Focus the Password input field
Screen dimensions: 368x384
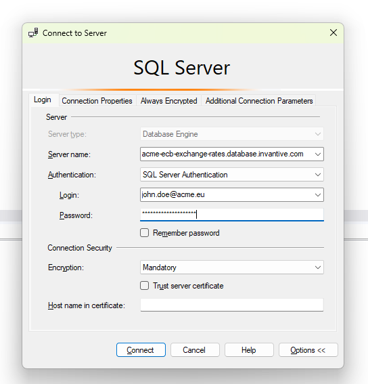click(232, 215)
